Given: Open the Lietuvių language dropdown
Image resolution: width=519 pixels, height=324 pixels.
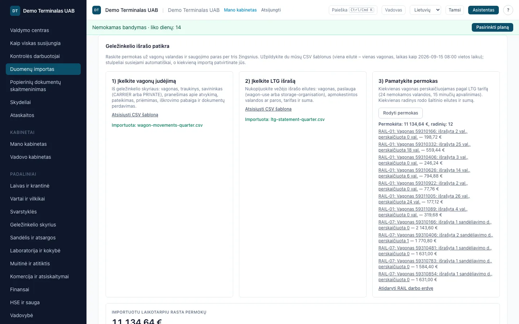Looking at the screenshot, I should tap(426, 10).
